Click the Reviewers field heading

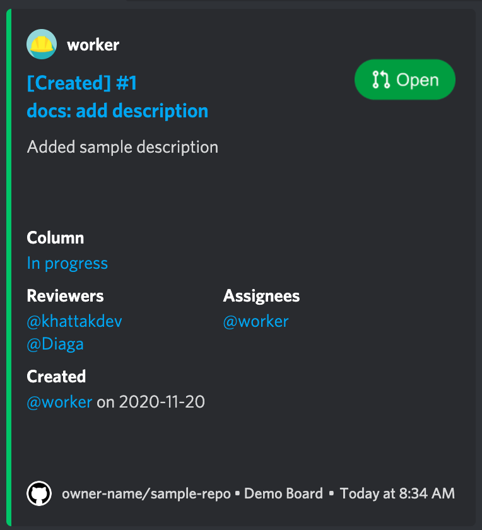click(65, 296)
